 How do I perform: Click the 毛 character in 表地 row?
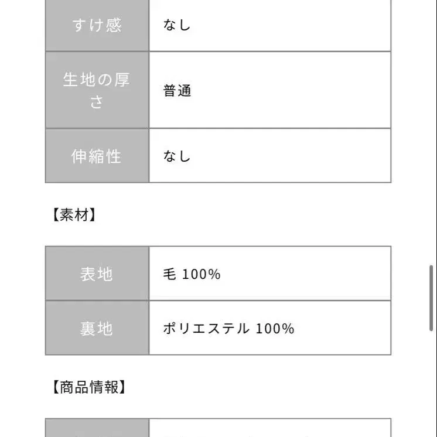click(169, 274)
